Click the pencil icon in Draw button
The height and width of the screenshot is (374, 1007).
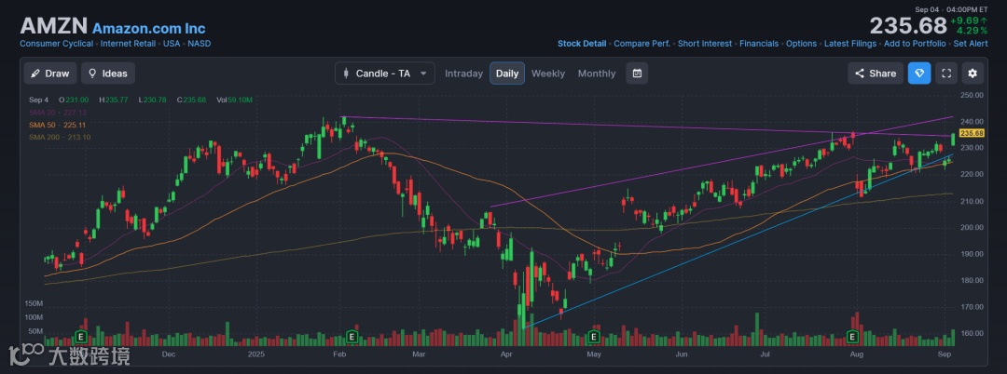click(x=36, y=73)
